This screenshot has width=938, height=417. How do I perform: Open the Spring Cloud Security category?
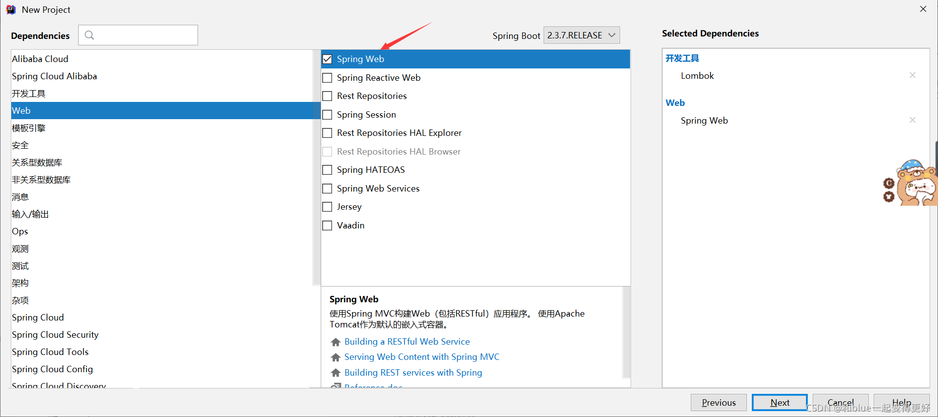pyautogui.click(x=162, y=335)
